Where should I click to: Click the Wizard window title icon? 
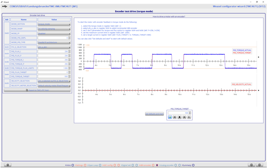click(x=2, y=2)
